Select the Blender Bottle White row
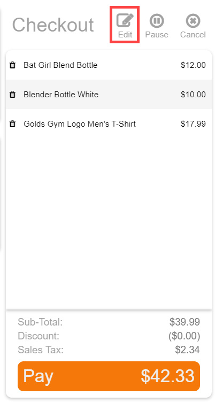 click(x=109, y=94)
